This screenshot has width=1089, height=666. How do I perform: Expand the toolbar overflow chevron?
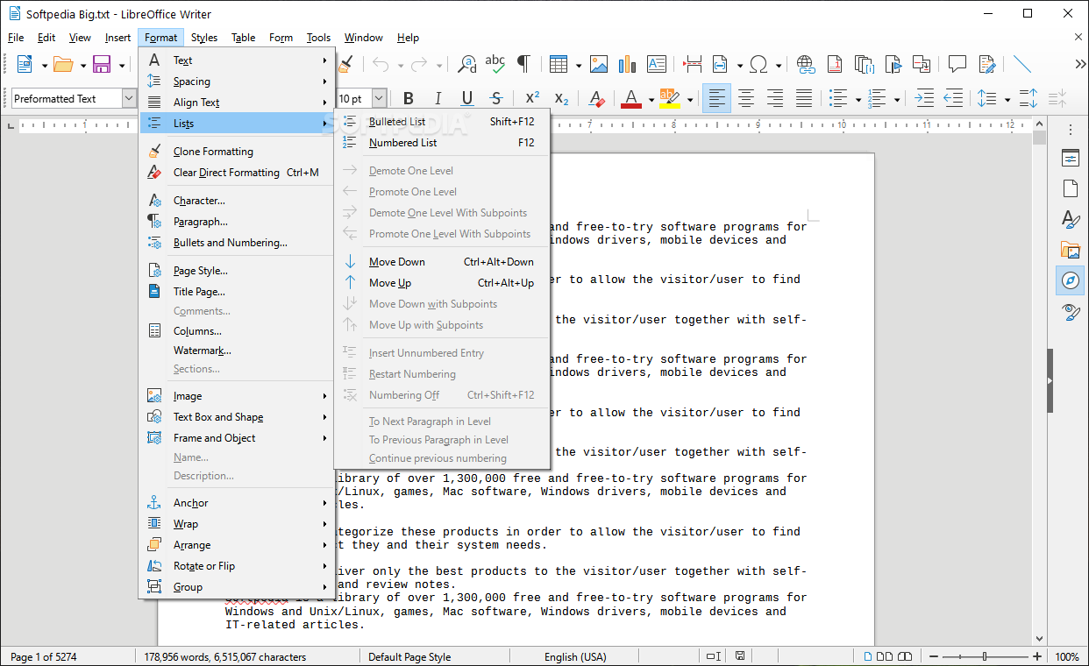[x=1080, y=64]
